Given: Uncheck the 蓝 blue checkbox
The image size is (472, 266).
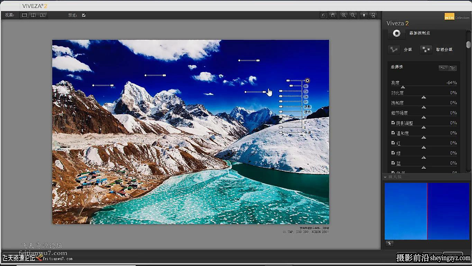Looking at the screenshot, I should 393,163.
